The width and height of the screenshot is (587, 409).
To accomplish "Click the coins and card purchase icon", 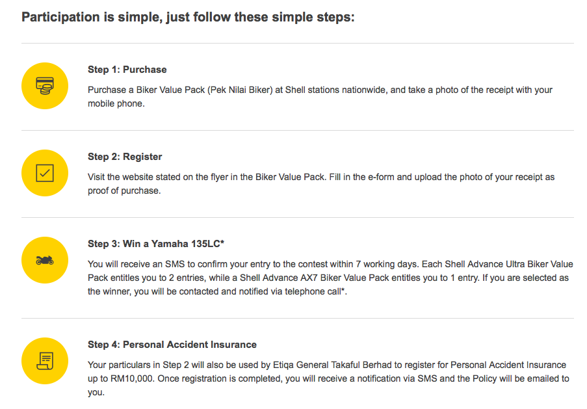I will click(x=45, y=85).
